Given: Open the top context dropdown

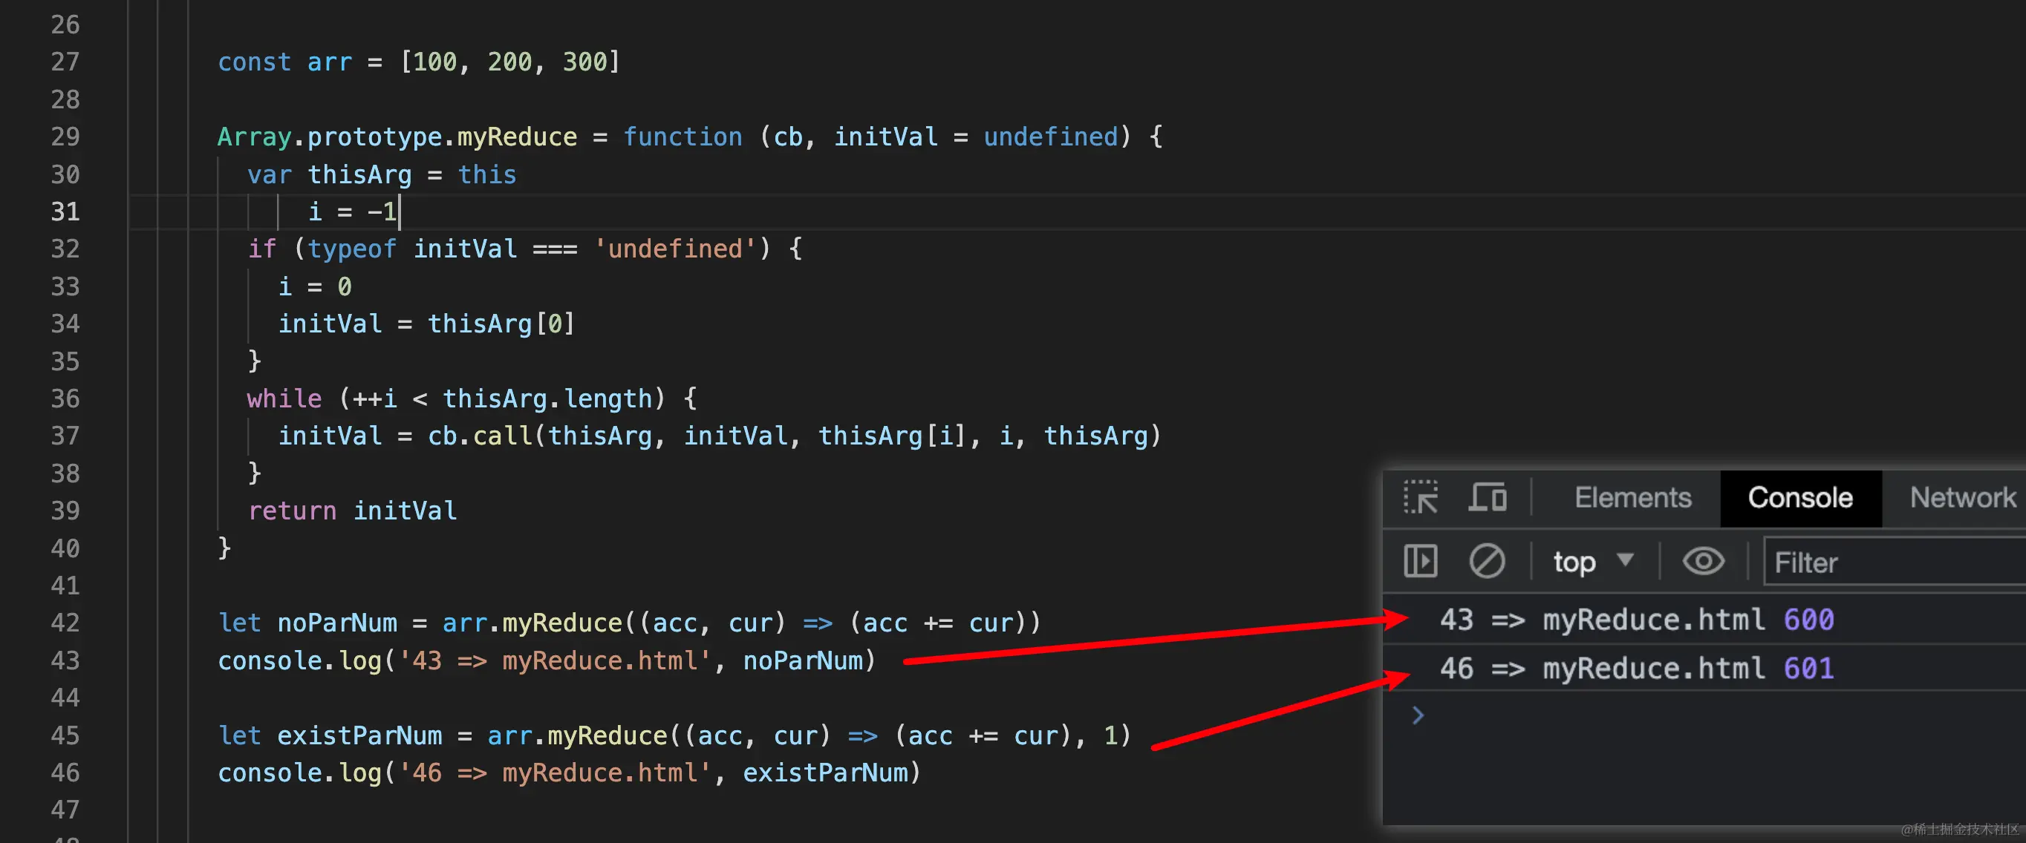Looking at the screenshot, I should point(1574,562).
